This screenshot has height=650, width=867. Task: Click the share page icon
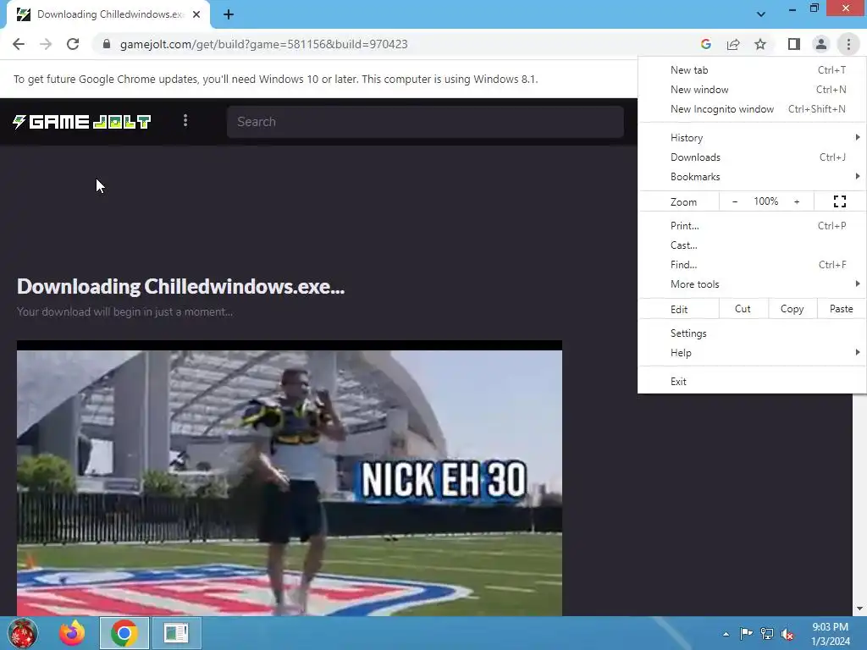tap(733, 44)
